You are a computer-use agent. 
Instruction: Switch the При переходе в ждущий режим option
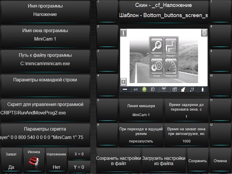[x=141, y=135]
